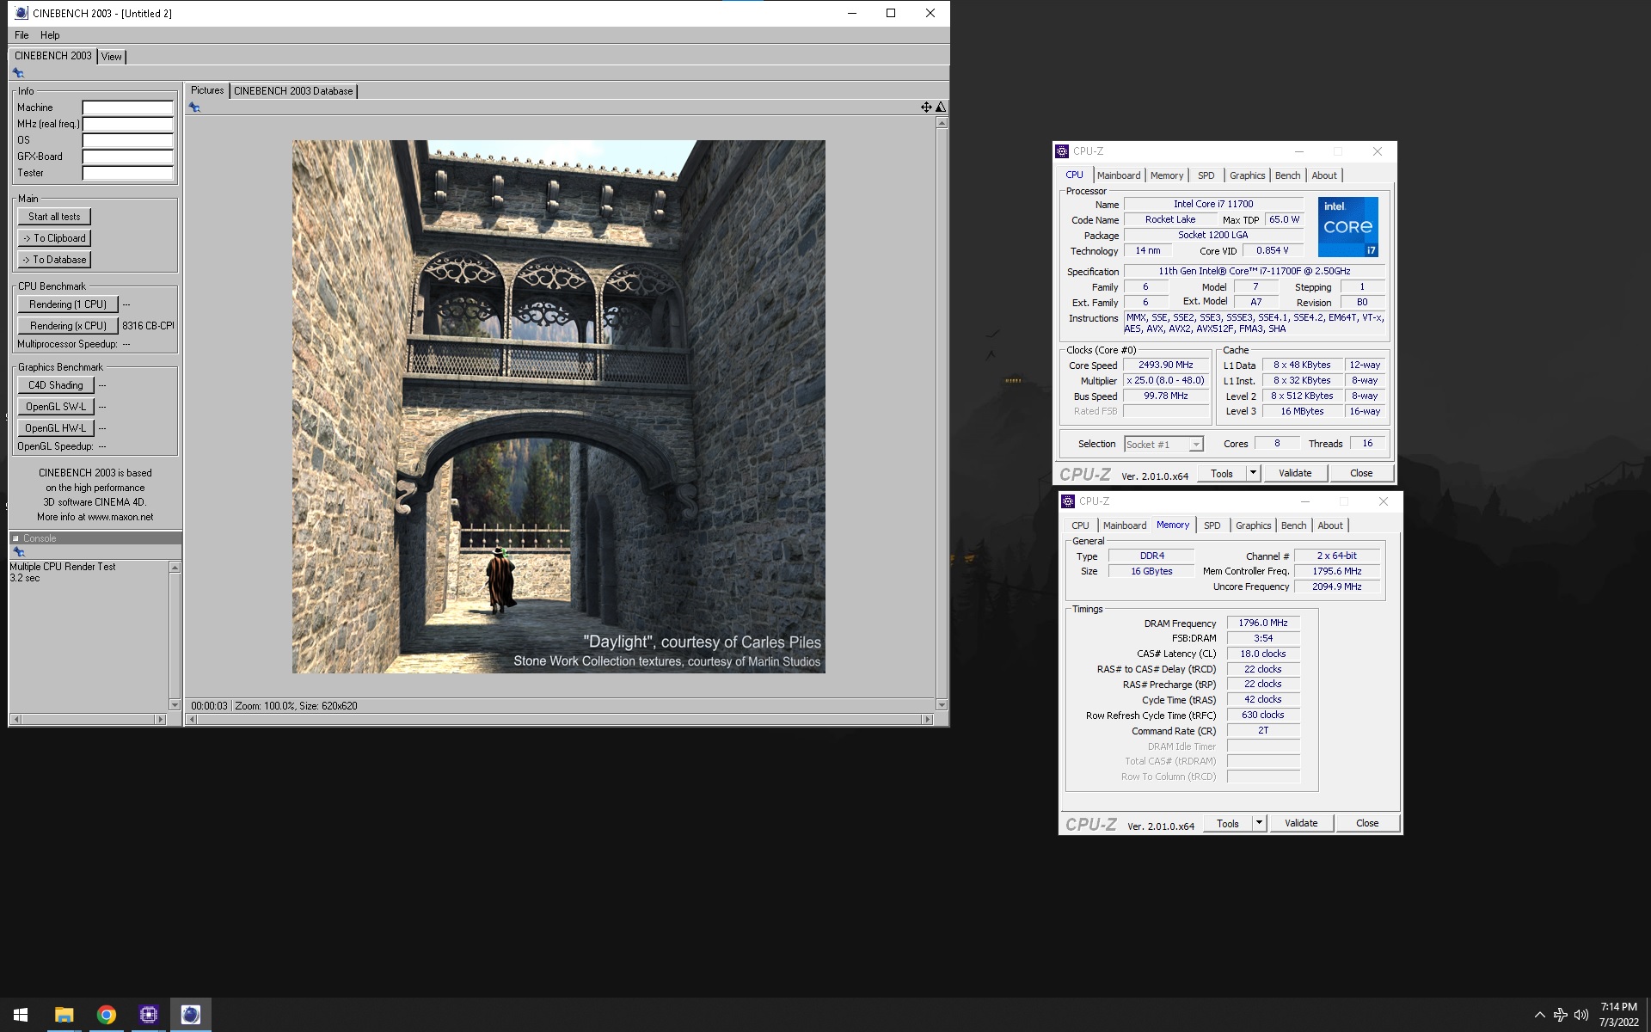Open CINEBENCH 2003 Database tab
This screenshot has height=1032, width=1651.
293,91
